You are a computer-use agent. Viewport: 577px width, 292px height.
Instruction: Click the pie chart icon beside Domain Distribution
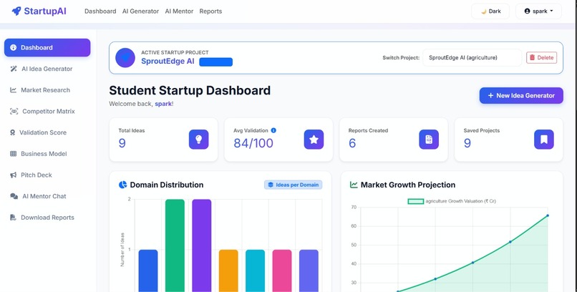(122, 185)
